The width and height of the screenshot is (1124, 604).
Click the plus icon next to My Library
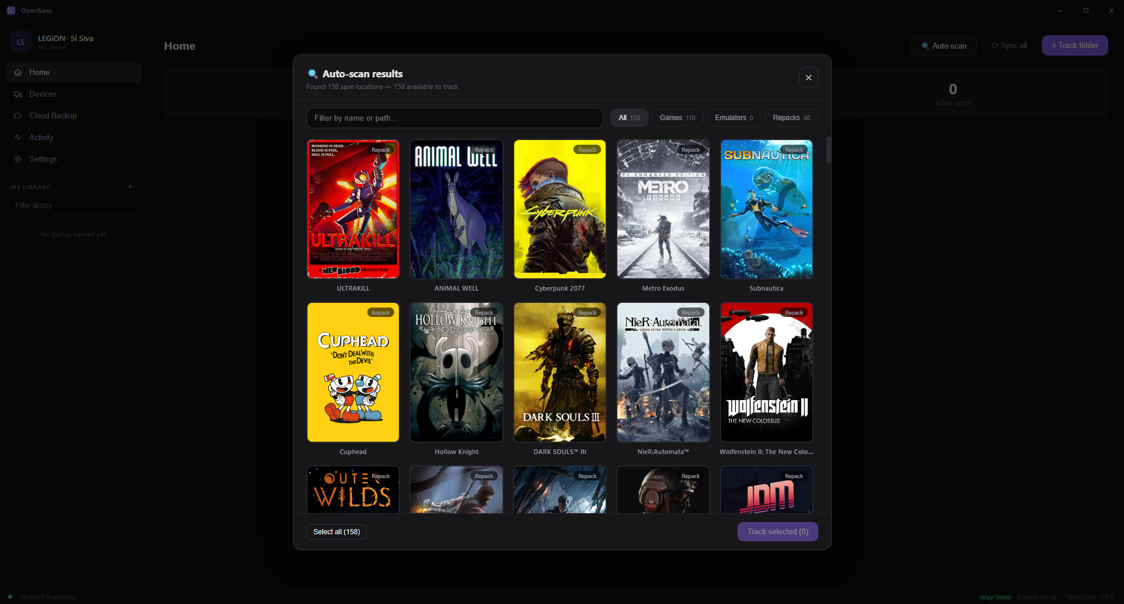(130, 187)
